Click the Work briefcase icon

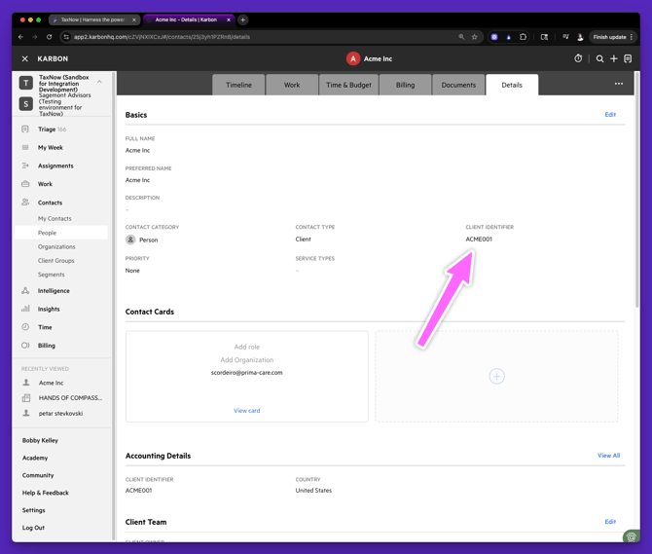(25, 184)
